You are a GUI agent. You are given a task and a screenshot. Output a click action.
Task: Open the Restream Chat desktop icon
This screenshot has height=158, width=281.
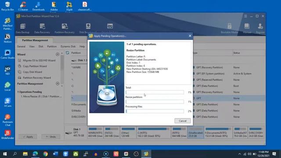7,120
